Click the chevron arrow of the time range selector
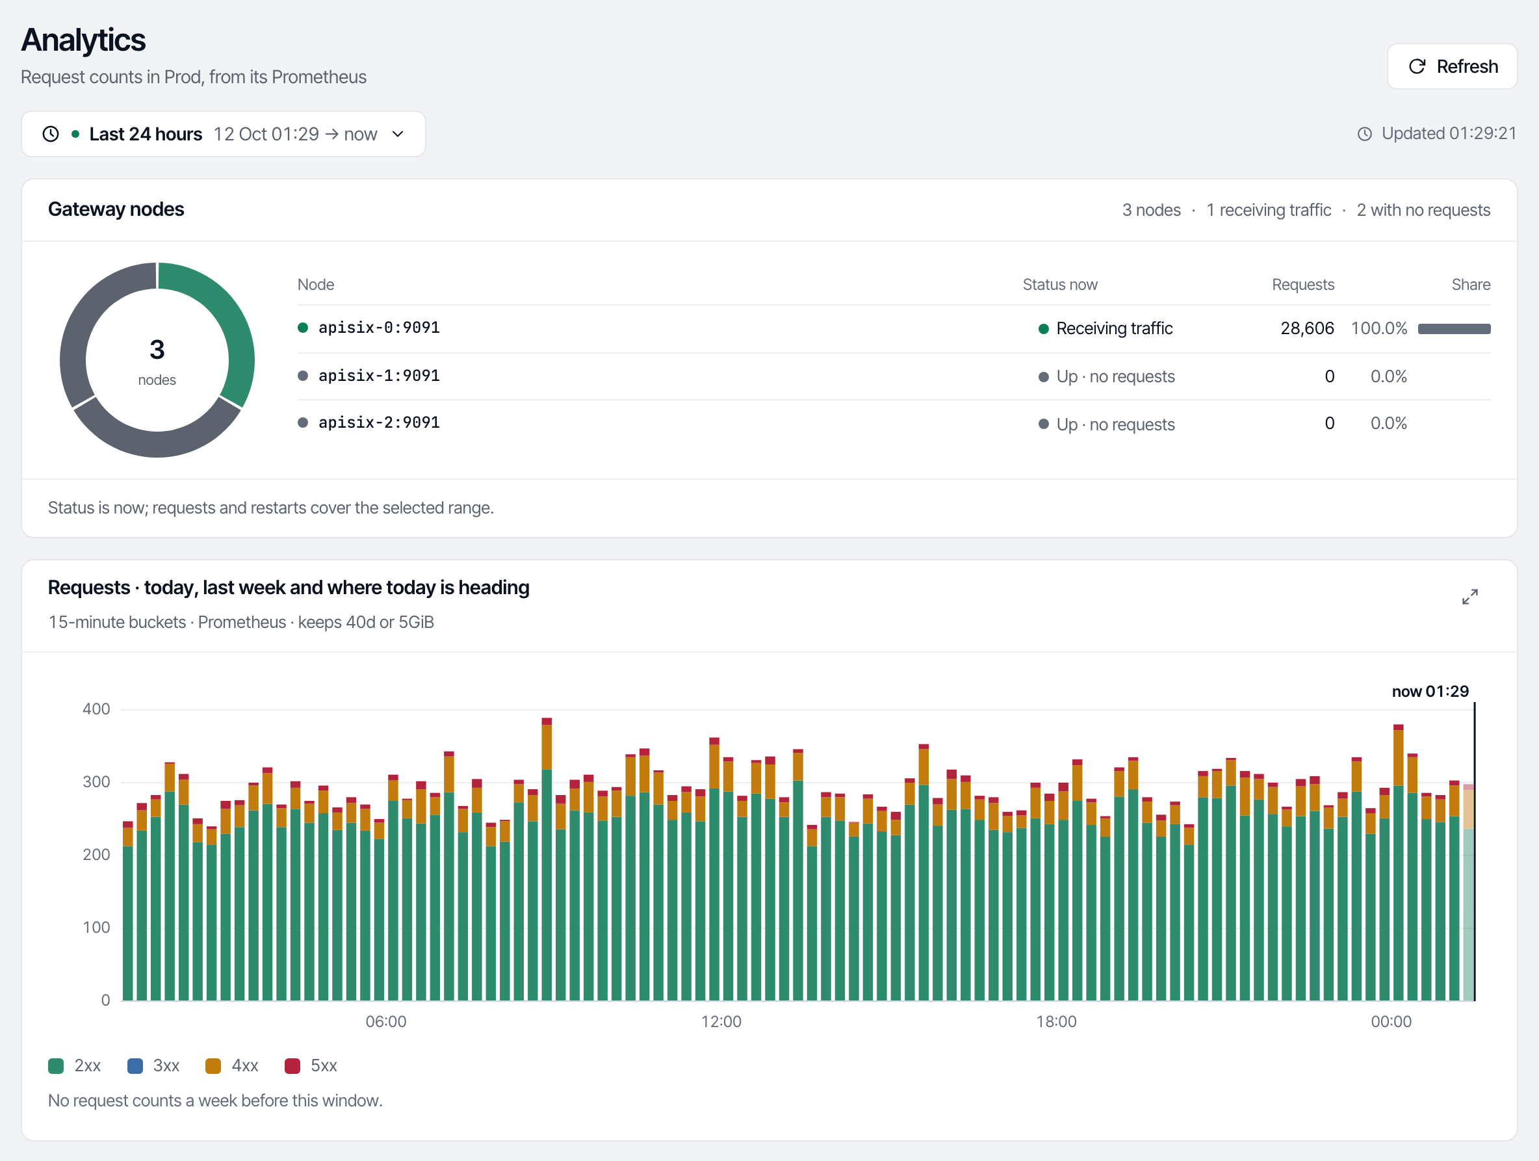 click(x=398, y=134)
